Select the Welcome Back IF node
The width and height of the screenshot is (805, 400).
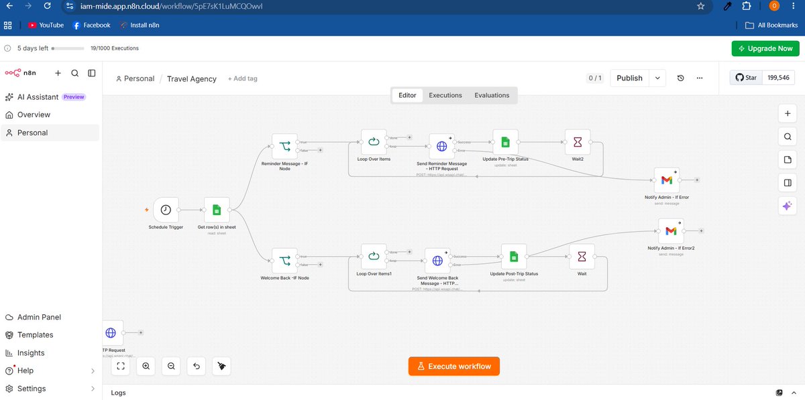point(284,261)
